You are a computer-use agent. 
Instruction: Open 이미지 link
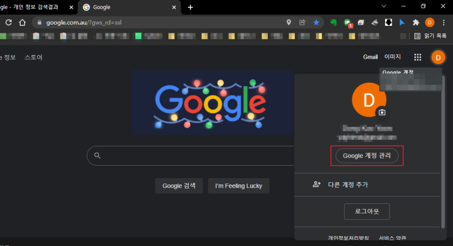click(x=393, y=57)
